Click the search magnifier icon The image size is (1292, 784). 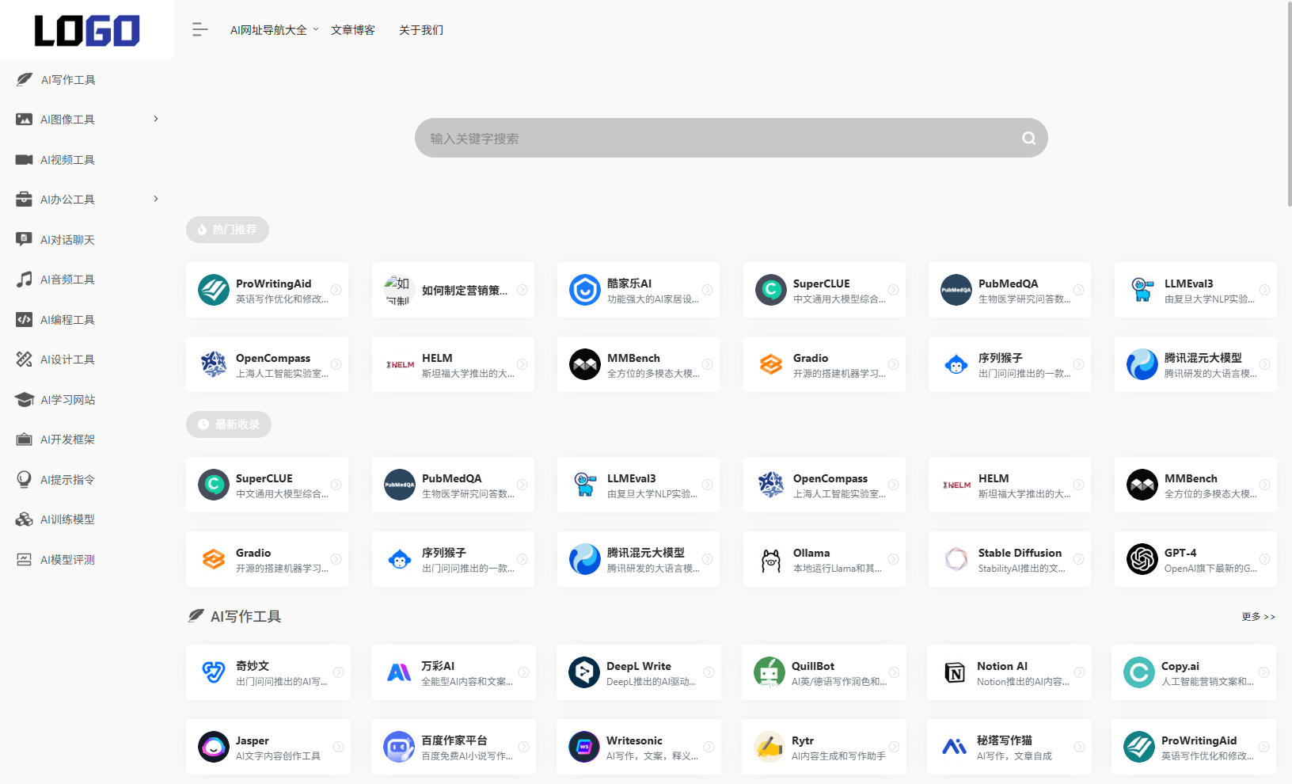point(1028,139)
